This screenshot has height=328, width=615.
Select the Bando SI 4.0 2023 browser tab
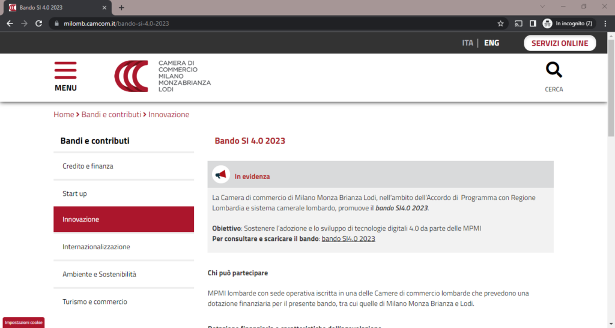pyautogui.click(x=57, y=7)
